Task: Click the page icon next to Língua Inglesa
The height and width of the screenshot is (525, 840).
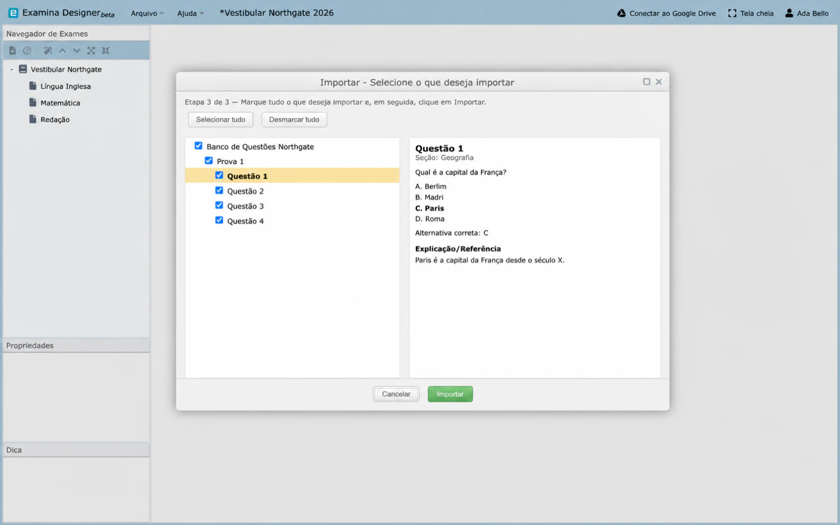Action: 33,86
